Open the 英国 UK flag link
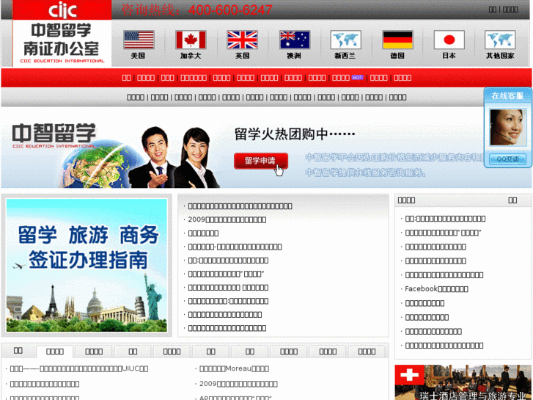Image resolution: width=533 pixels, height=400 pixels. pyautogui.click(x=243, y=40)
